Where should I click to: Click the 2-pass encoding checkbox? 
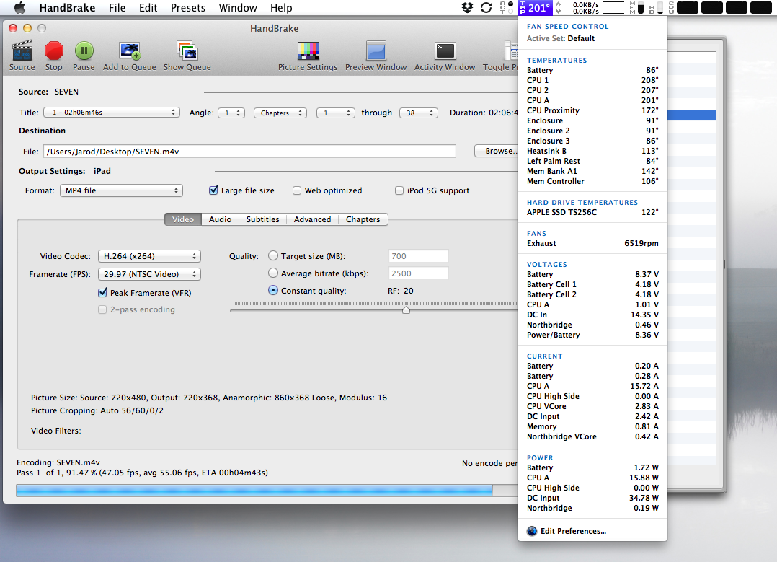coord(102,309)
